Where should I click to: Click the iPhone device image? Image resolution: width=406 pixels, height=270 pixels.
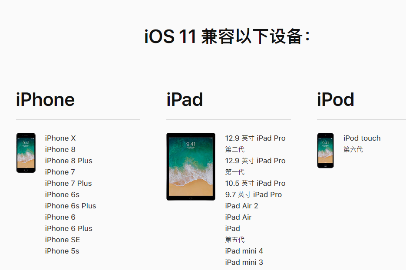click(26, 153)
